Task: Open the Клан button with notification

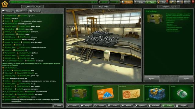Action: point(162,2)
